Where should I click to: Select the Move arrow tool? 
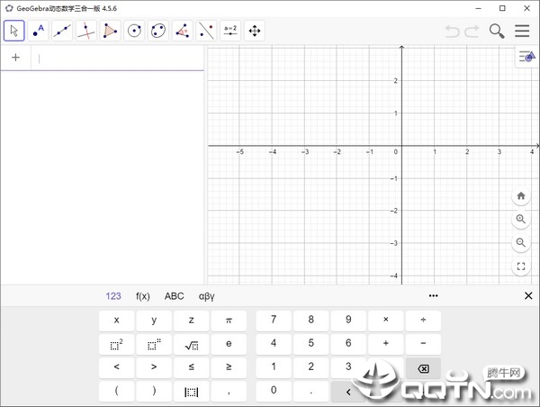(14, 31)
